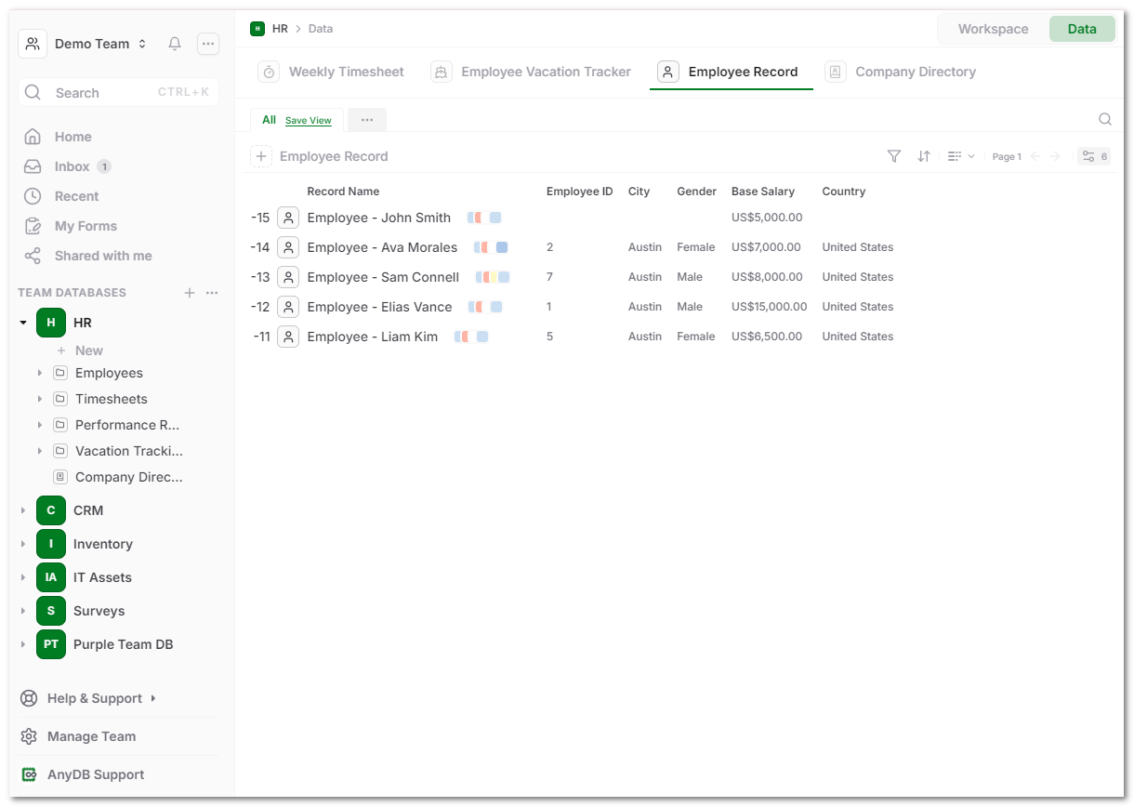Select the Ava Morales person icon
This screenshot has width=1134, height=807.
287,246
